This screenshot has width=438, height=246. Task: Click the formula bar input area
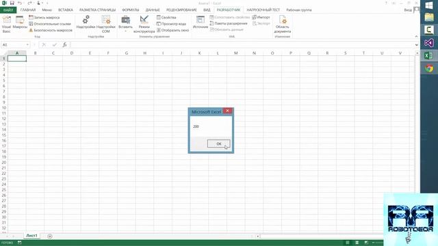[242, 45]
